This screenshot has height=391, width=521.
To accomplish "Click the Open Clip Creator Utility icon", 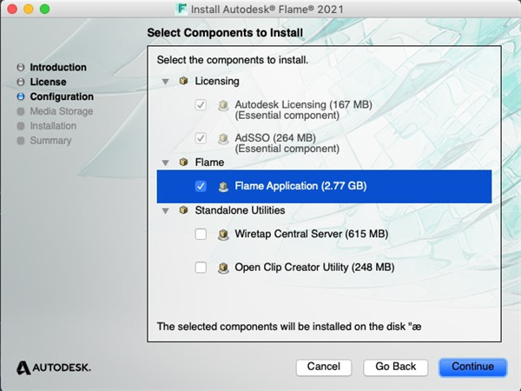I will 223,268.
